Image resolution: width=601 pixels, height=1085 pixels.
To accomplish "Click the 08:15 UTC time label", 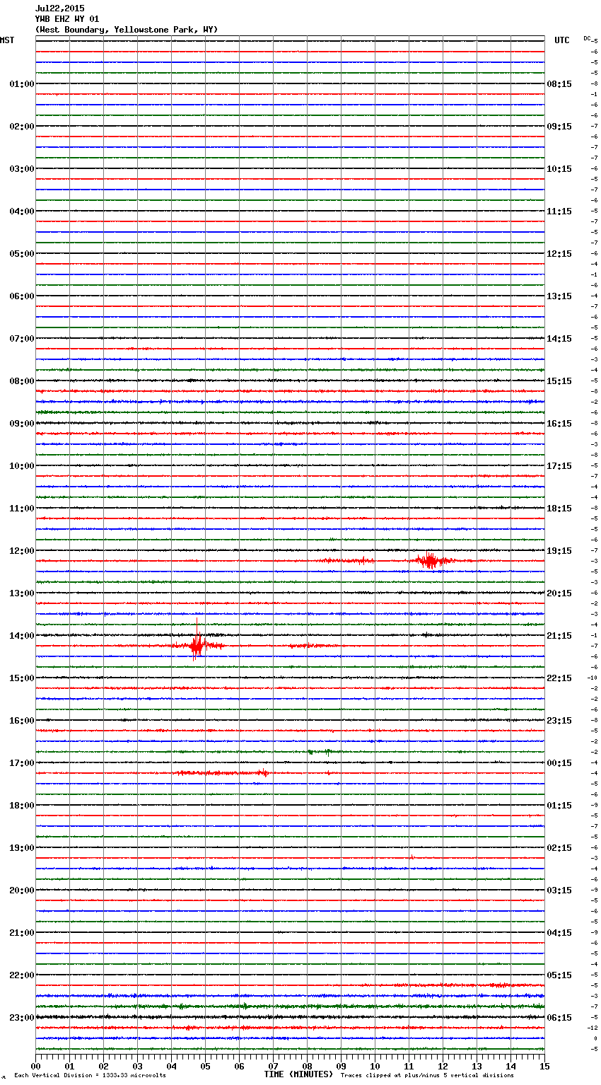I will pyautogui.click(x=559, y=84).
